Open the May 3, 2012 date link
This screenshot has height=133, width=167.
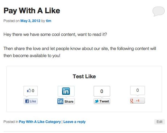30,21
